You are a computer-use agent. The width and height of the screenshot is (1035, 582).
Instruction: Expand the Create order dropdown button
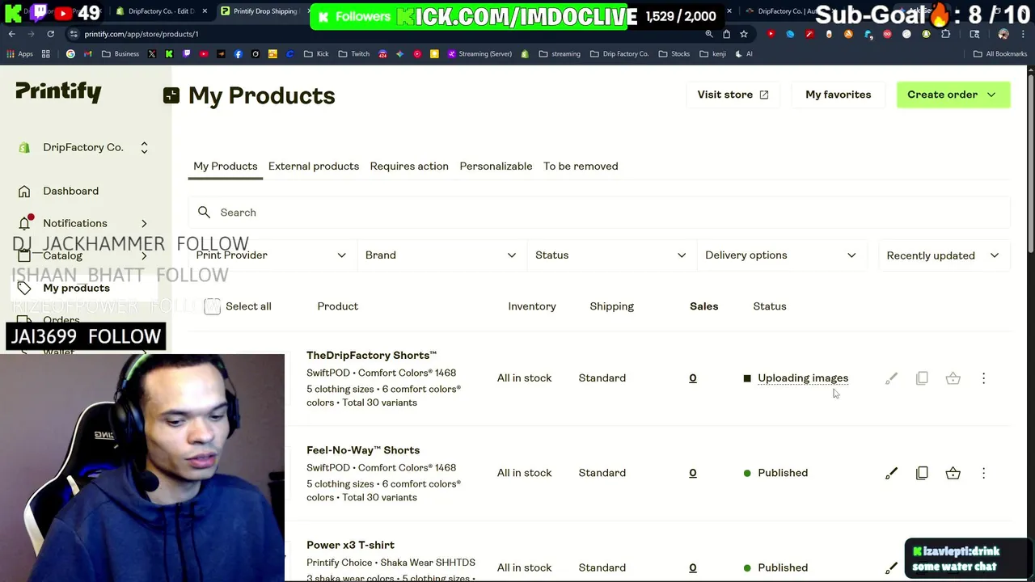click(953, 95)
